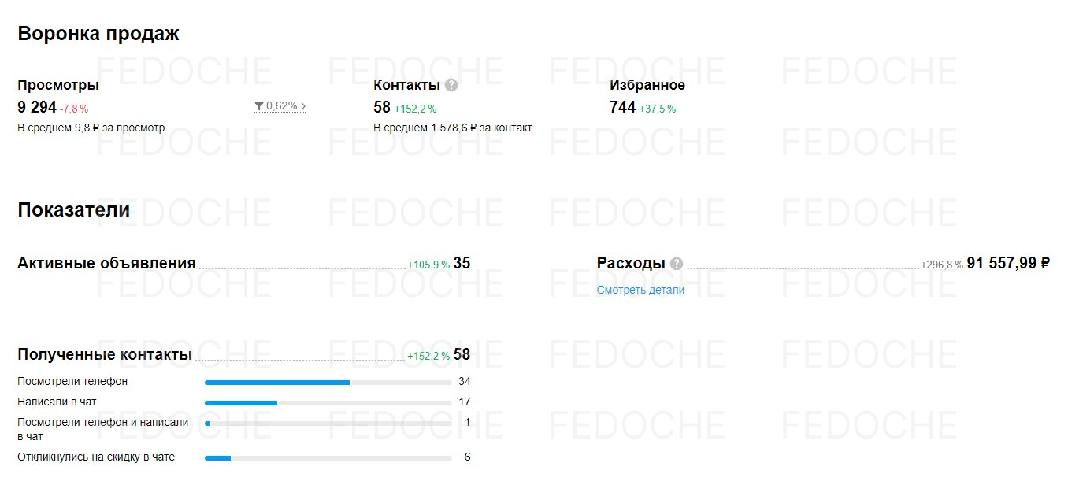Click the red -7,8 % views change
The width and height of the screenshot is (1068, 496).
click(x=74, y=109)
